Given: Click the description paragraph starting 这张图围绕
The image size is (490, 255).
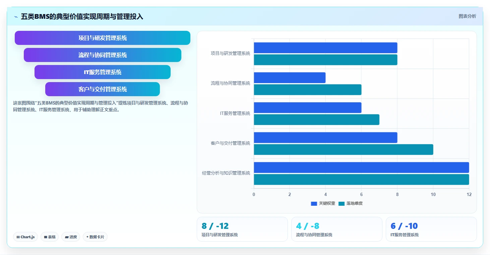Looking at the screenshot, I should point(101,106).
